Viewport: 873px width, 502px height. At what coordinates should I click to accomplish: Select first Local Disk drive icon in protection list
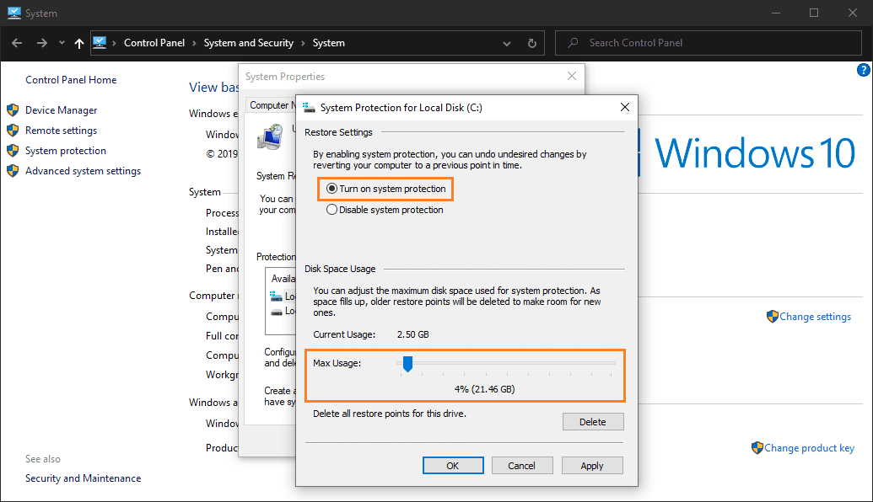tap(276, 296)
